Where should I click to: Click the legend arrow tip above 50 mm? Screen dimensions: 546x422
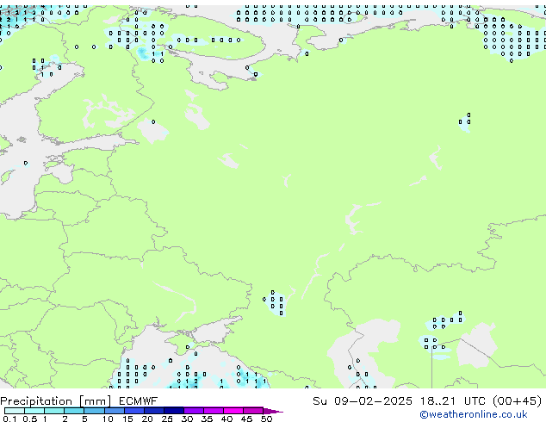tap(273, 411)
